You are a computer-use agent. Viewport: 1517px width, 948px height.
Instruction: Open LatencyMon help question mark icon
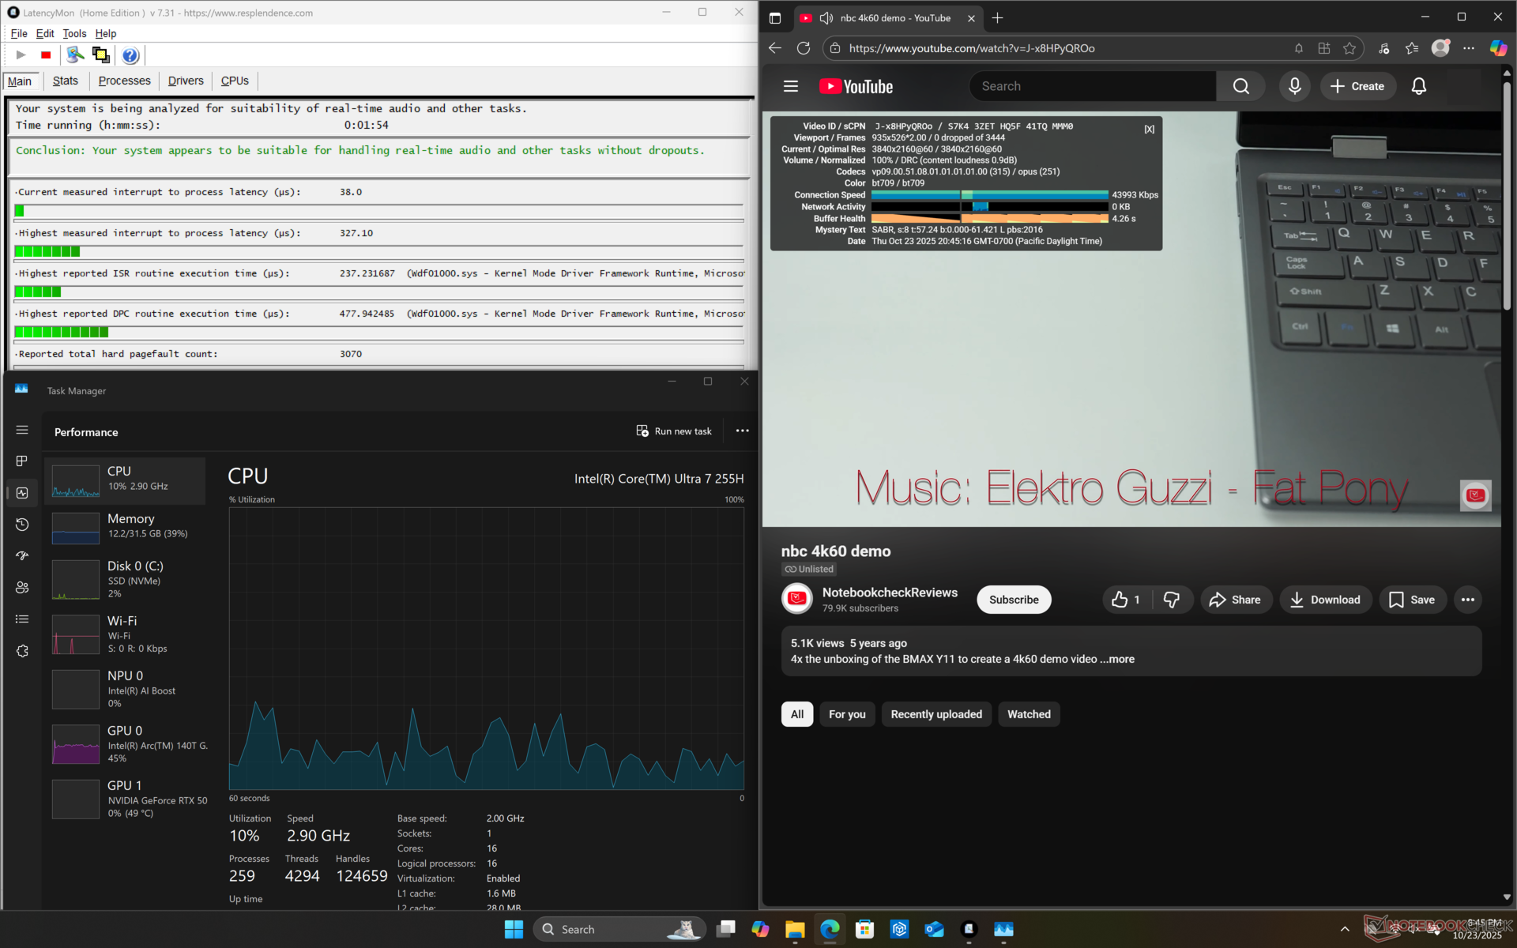point(130,55)
